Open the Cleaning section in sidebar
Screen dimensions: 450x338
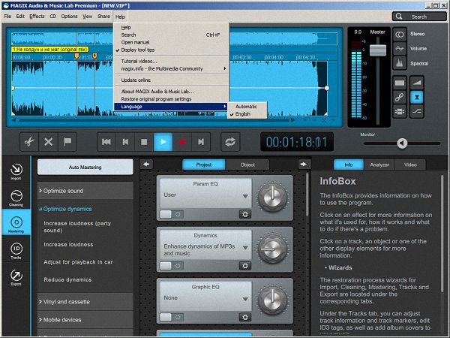click(16, 198)
